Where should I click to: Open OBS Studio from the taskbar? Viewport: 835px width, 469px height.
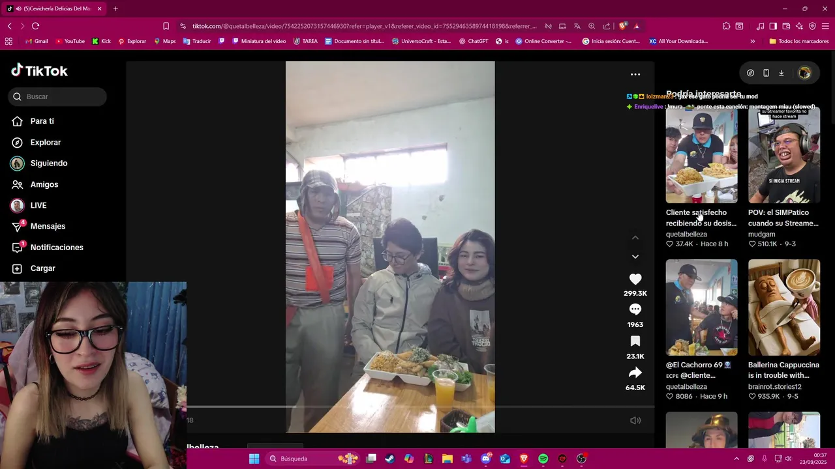point(581,459)
